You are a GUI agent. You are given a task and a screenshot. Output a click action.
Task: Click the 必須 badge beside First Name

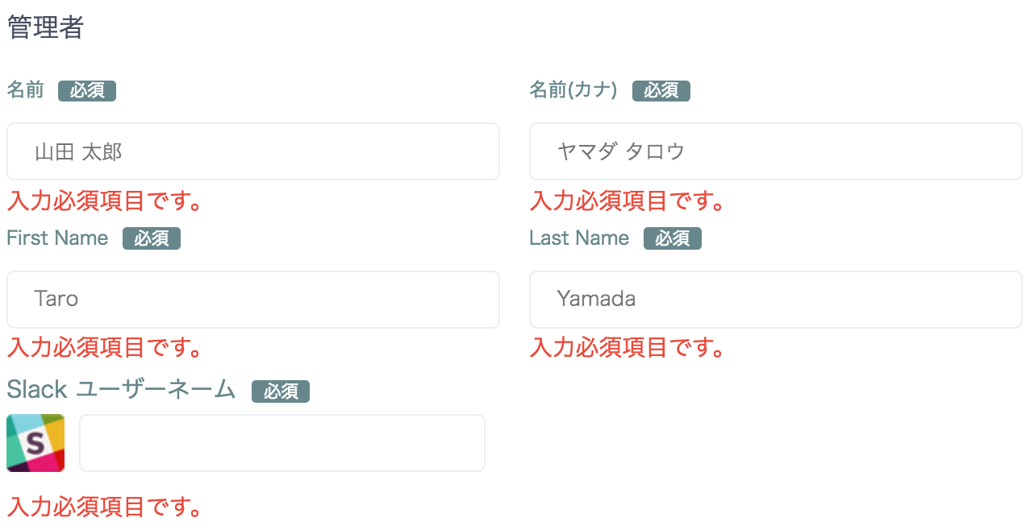coord(152,239)
